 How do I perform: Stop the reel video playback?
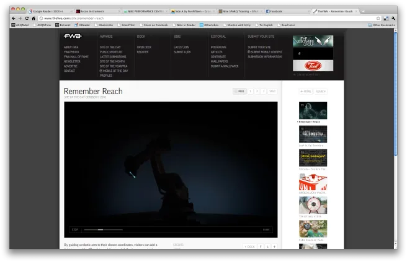click(75, 230)
